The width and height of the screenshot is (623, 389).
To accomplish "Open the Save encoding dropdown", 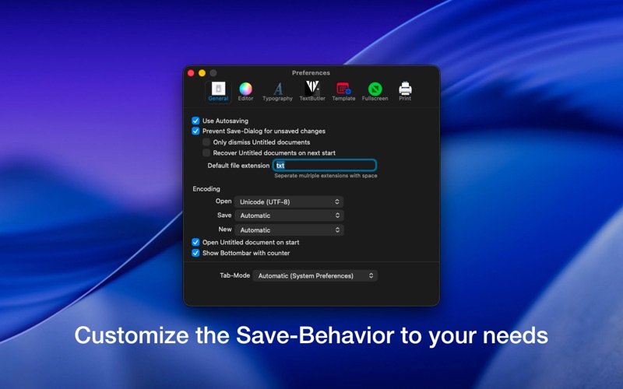I will [x=289, y=216].
